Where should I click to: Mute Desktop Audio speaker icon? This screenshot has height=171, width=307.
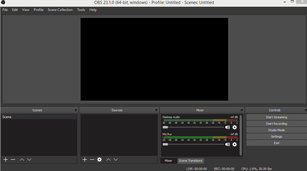click(x=227, y=127)
